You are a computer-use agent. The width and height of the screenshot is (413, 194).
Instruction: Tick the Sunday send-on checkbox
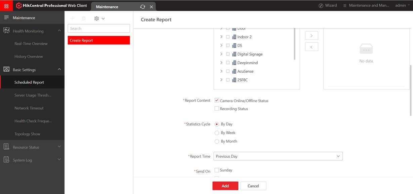(217, 170)
